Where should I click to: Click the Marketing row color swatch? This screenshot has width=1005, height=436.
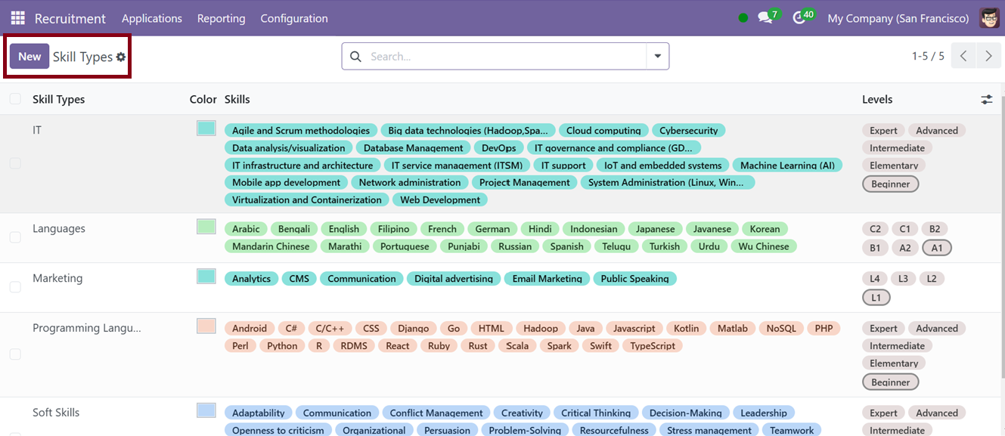click(206, 277)
